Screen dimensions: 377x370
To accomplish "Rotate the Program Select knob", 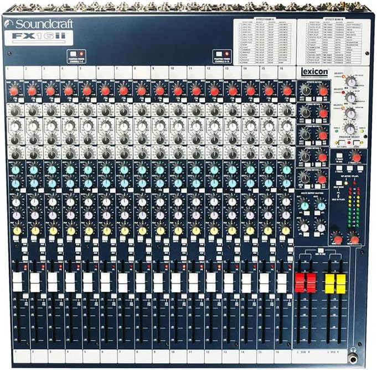I will click(350, 129).
